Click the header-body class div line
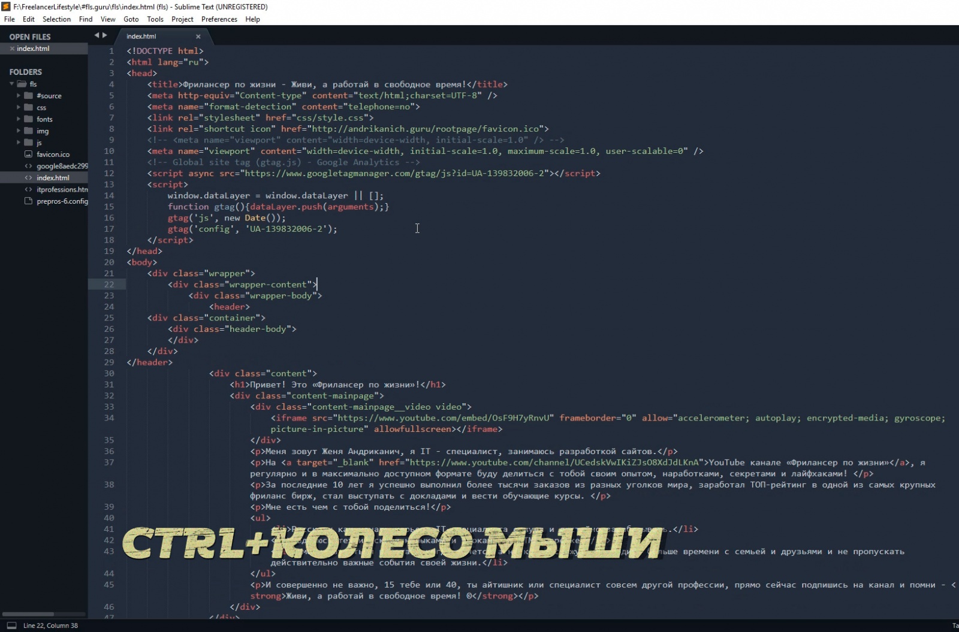The height and width of the screenshot is (632, 959). click(232, 329)
